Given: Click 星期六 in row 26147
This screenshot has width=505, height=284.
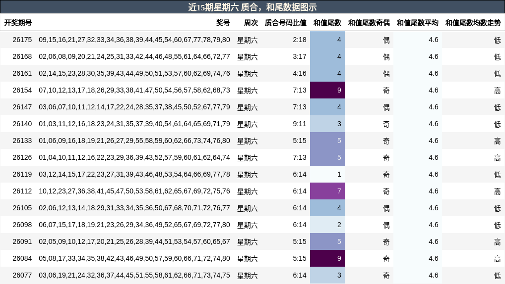Looking at the screenshot, I should click(x=248, y=107).
